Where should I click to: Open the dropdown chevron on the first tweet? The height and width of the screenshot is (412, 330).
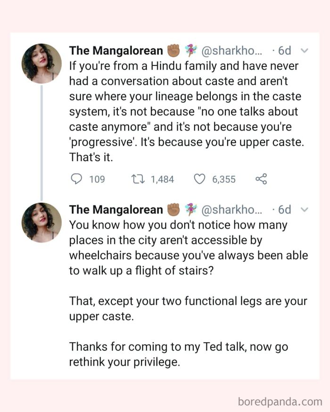pyautogui.click(x=305, y=51)
